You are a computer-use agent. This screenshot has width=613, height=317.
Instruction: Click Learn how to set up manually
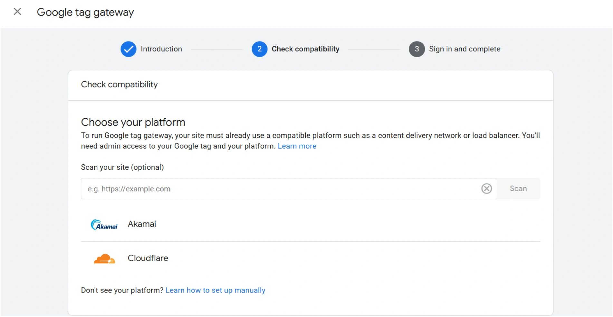click(215, 290)
